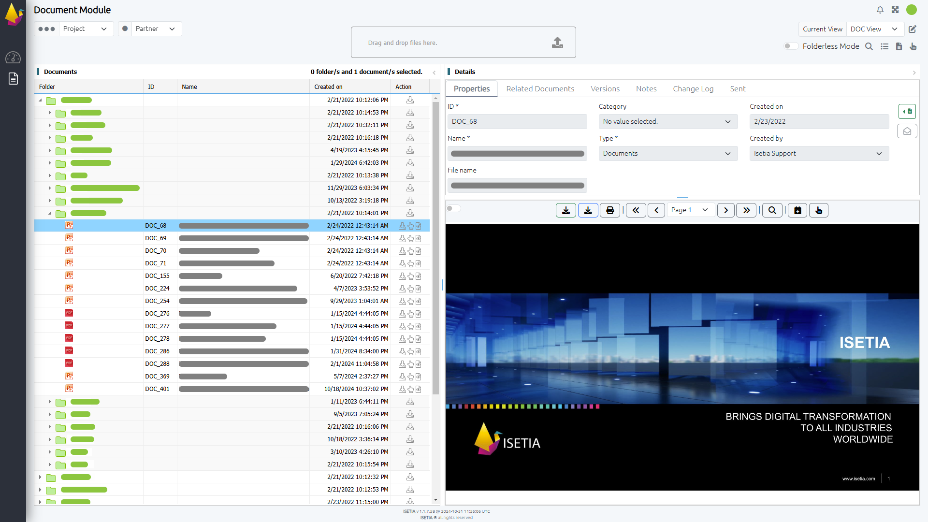The width and height of the screenshot is (928, 522).
Task: Open document search magnifier near Folderless Mode
Action: (x=869, y=46)
